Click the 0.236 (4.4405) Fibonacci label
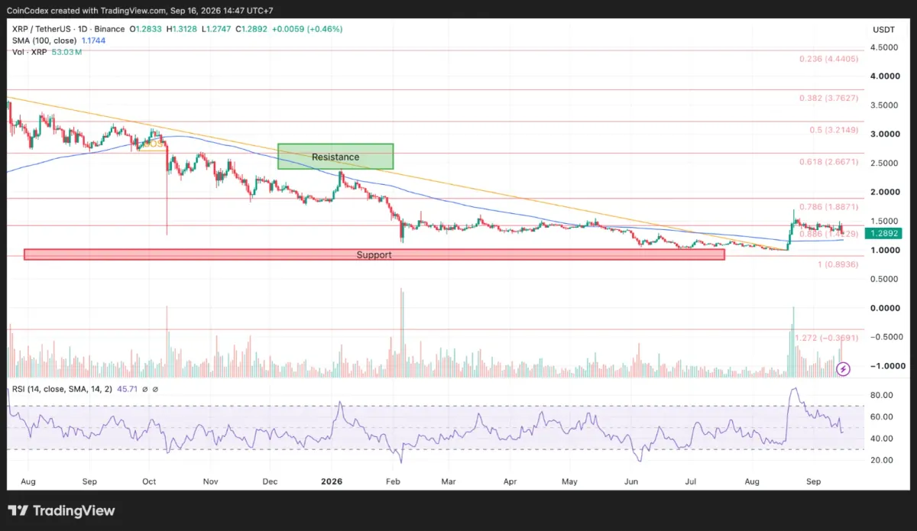This screenshot has width=917, height=531. pos(829,59)
